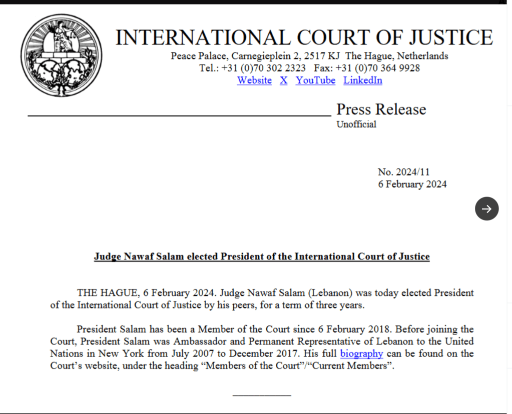
Task: Click the International Court of Justice title
Action: pos(304,38)
